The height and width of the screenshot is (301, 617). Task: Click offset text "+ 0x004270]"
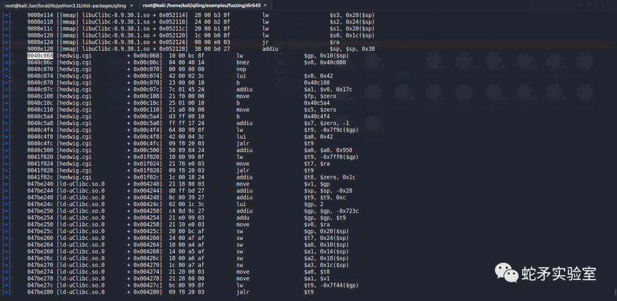145,265
